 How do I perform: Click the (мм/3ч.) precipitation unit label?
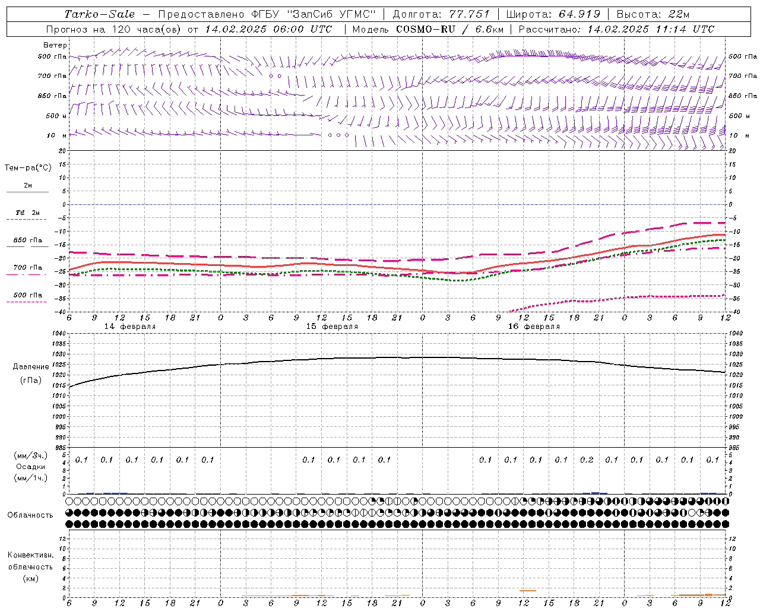pos(30,455)
